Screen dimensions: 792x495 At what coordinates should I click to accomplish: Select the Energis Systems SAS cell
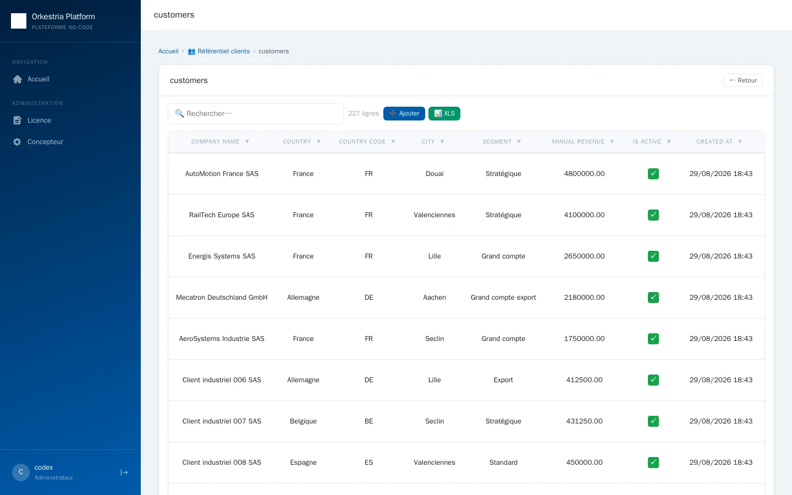coord(222,256)
